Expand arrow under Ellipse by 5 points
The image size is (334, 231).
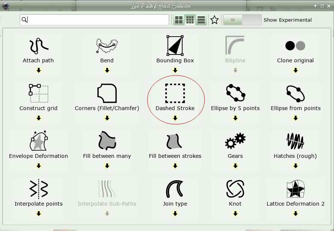click(x=235, y=118)
